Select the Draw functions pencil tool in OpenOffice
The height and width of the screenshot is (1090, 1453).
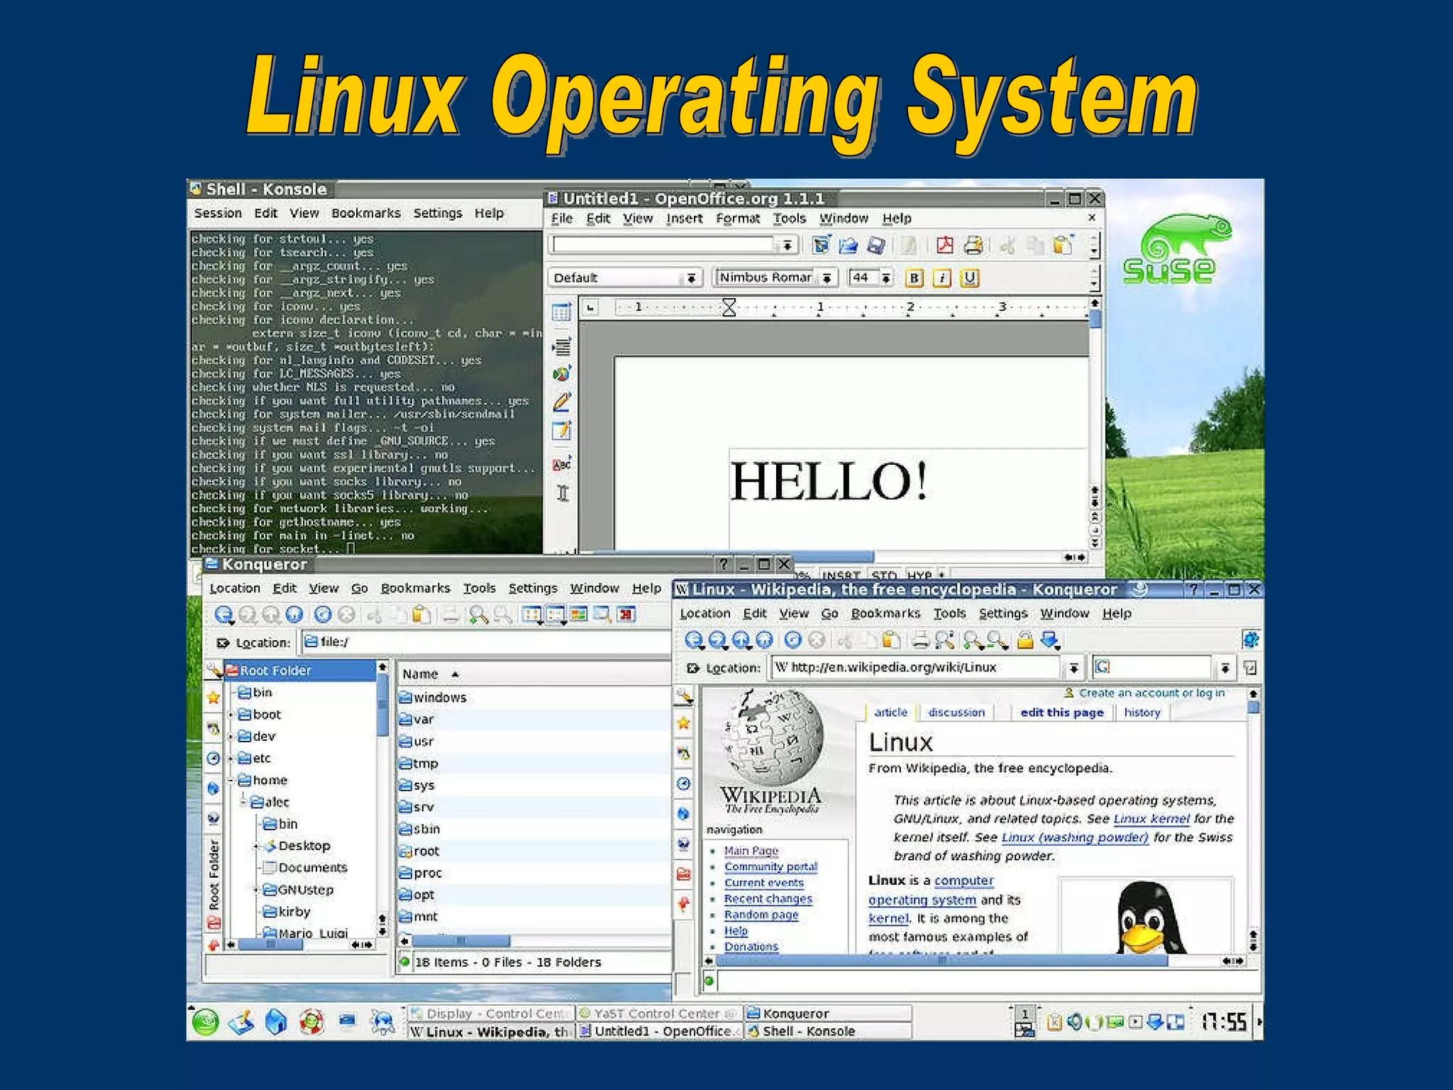point(562,402)
